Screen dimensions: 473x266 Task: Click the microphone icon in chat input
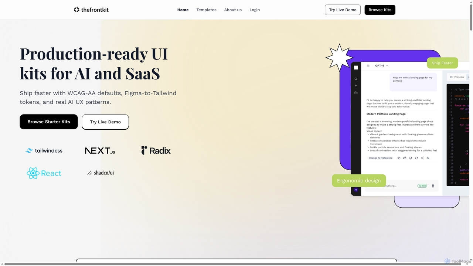[x=433, y=186]
